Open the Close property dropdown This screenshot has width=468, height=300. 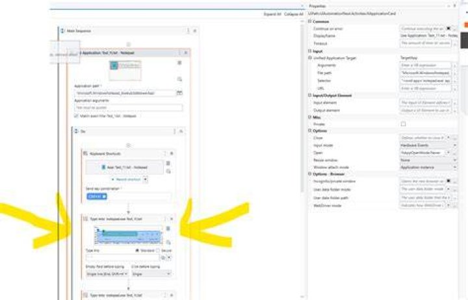448,138
